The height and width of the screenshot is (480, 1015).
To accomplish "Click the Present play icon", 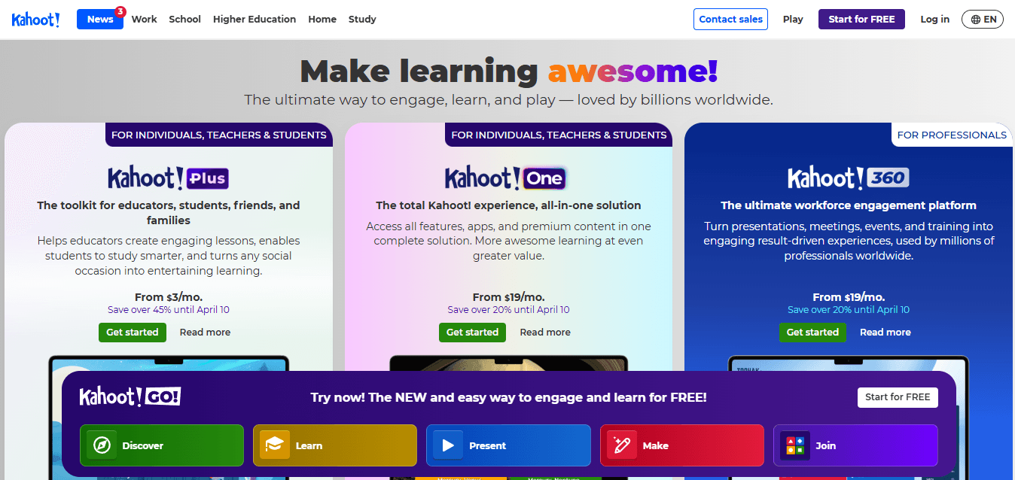I will pyautogui.click(x=447, y=445).
